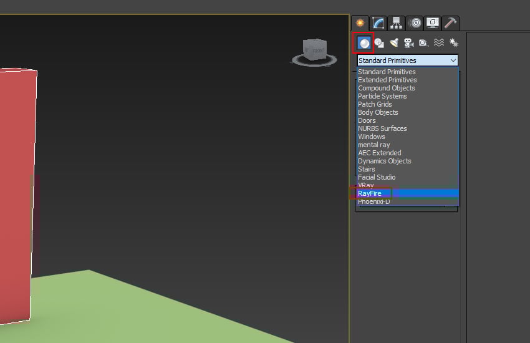Select the Helpers category icon

(423, 43)
